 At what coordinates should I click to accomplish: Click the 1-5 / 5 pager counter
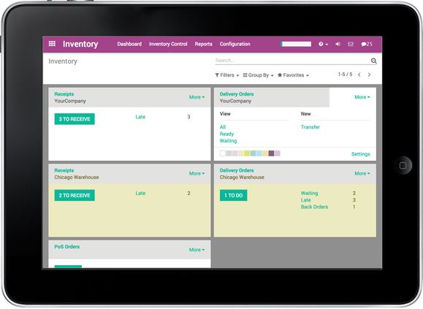(x=345, y=75)
